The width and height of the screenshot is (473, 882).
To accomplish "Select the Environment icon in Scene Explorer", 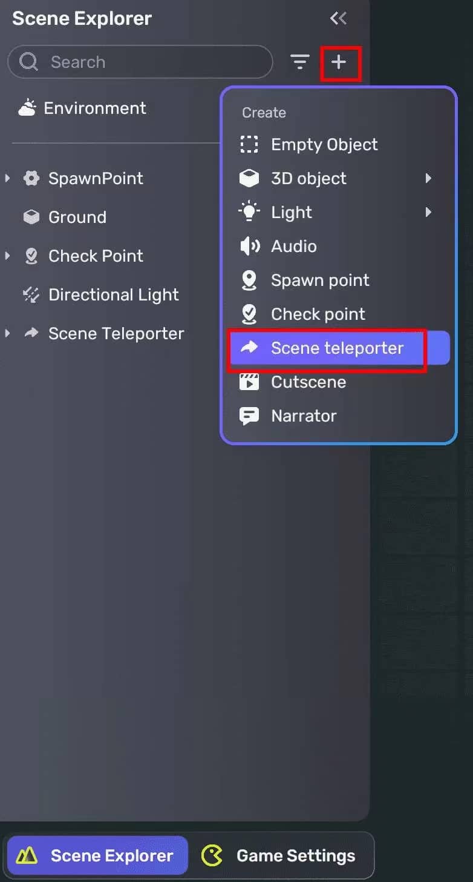I will click(x=27, y=108).
